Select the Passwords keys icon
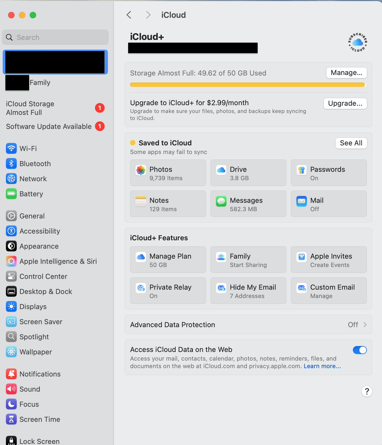This screenshot has height=445, width=382. [x=302, y=170]
